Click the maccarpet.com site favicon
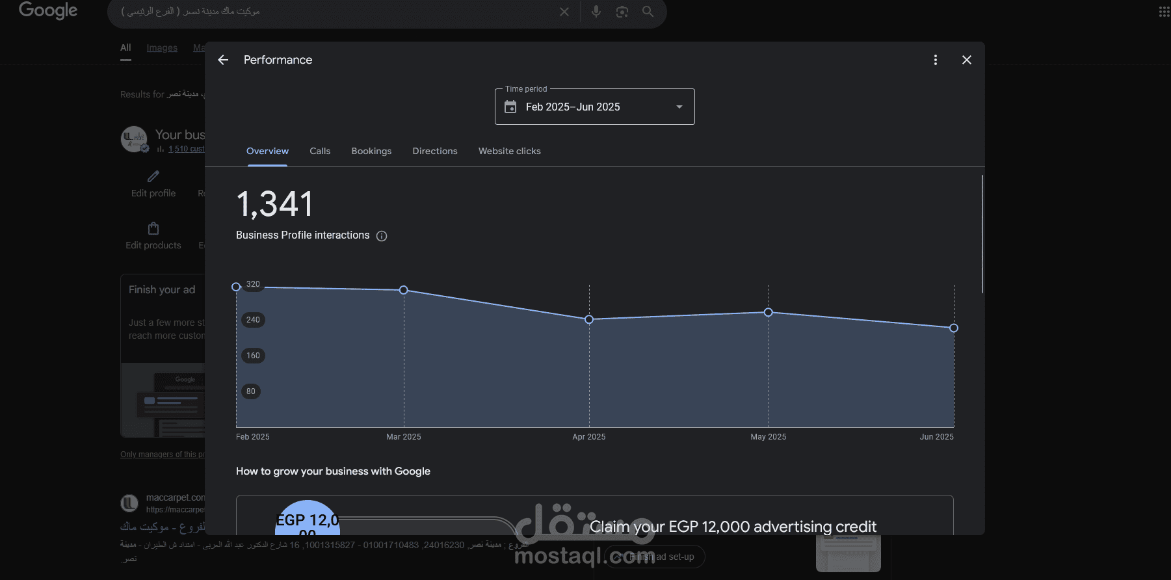Image resolution: width=1171 pixels, height=580 pixels. [129, 503]
